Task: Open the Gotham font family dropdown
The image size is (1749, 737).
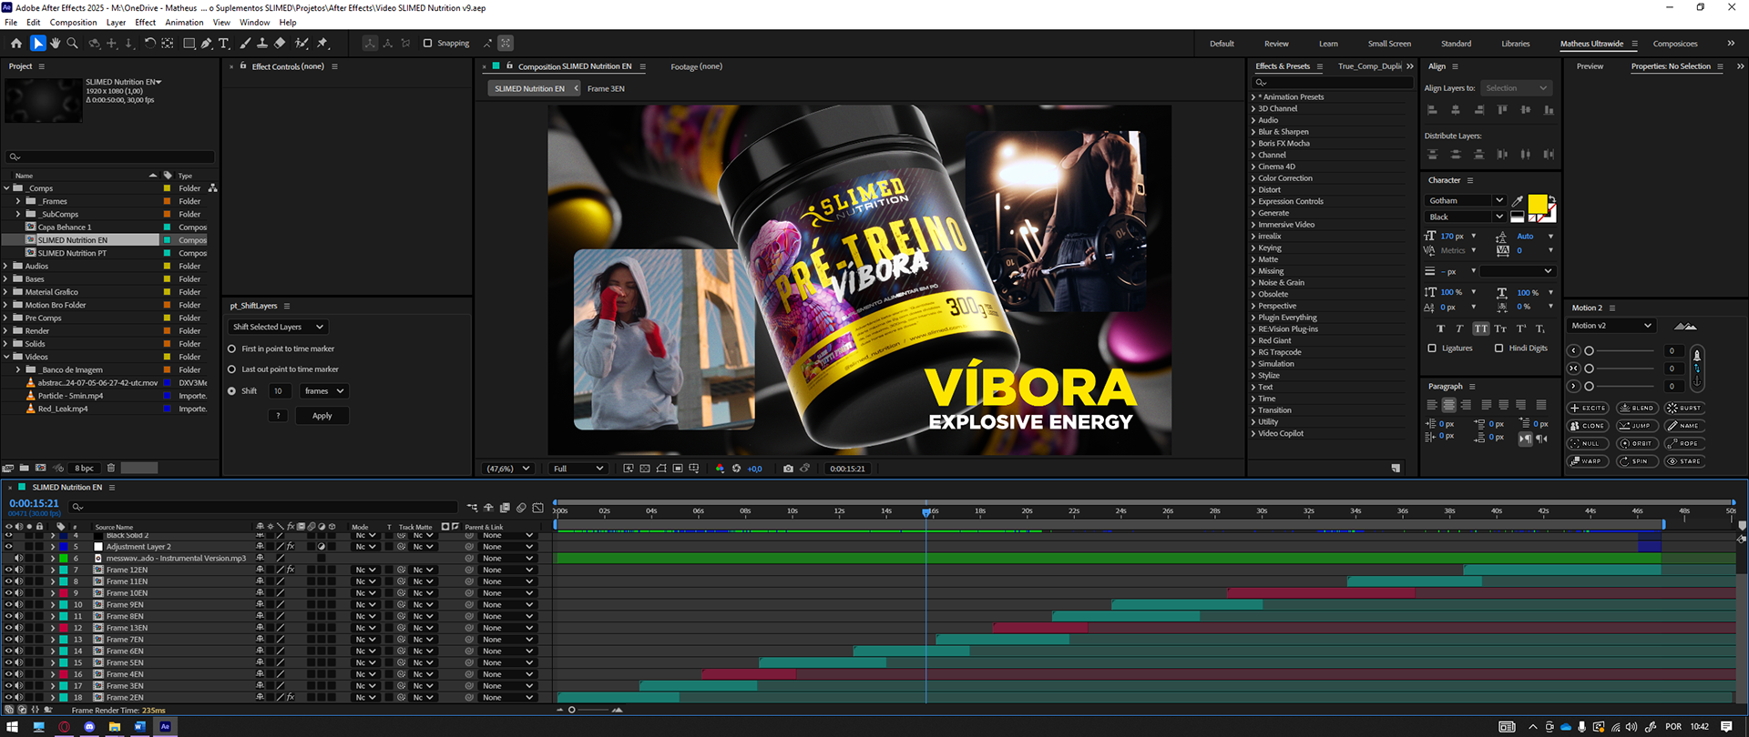Action: tap(1465, 200)
